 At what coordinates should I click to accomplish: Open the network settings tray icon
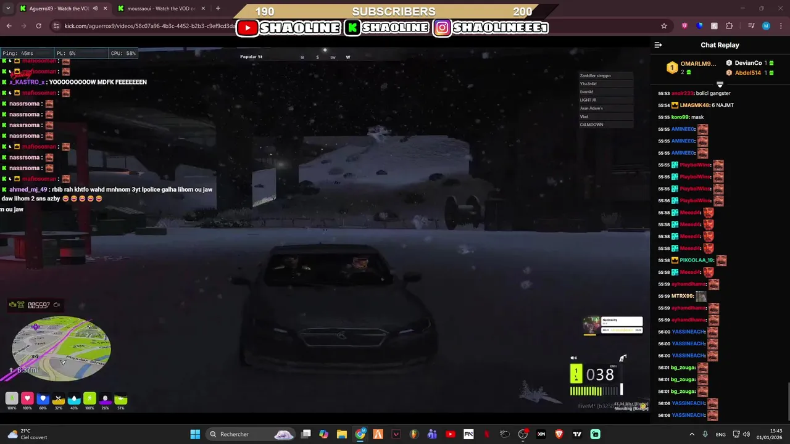[736, 434]
